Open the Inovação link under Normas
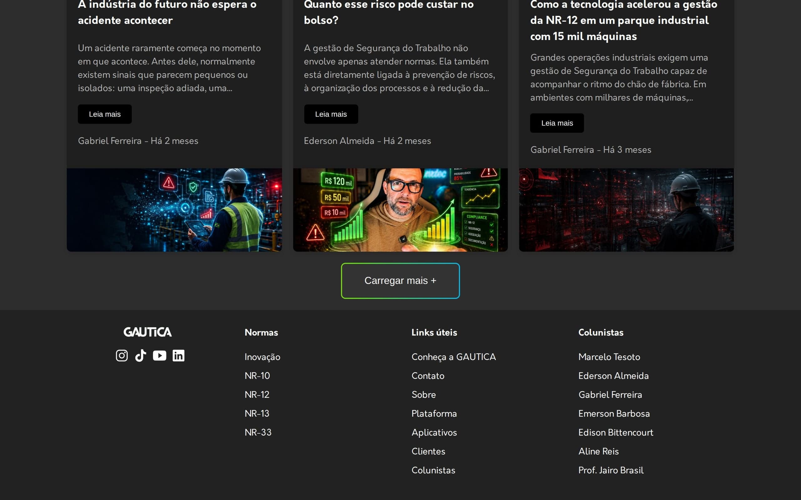The height and width of the screenshot is (500, 801). (263, 357)
